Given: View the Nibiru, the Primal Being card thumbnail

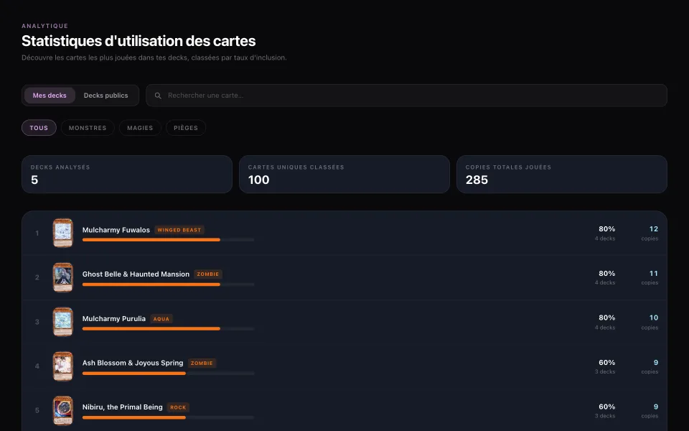Looking at the screenshot, I should tap(63, 411).
